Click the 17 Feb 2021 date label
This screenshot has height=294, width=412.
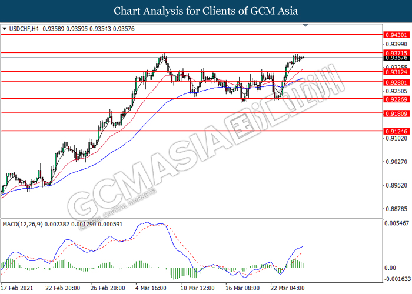point(17,288)
